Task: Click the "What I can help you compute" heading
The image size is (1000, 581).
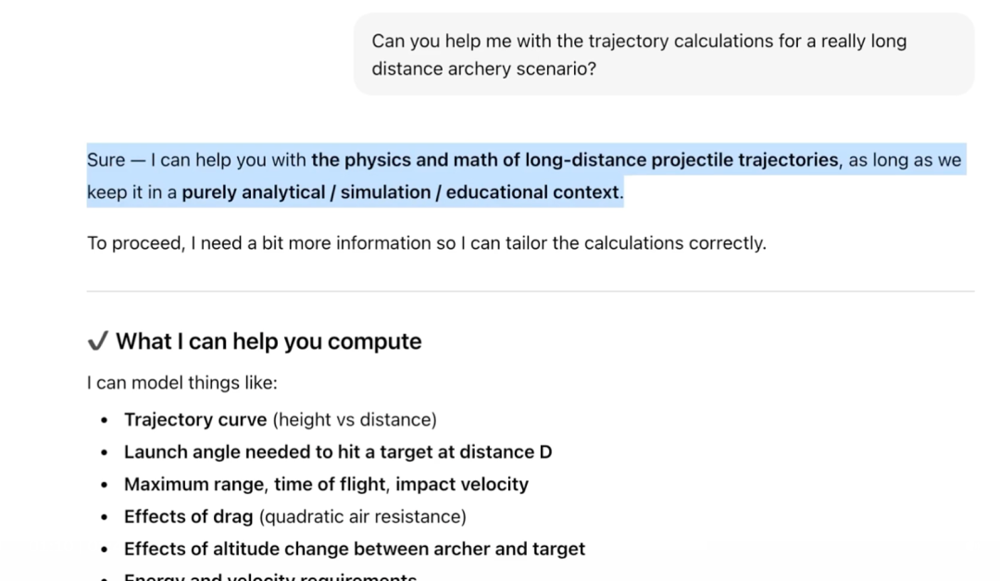Action: [269, 341]
